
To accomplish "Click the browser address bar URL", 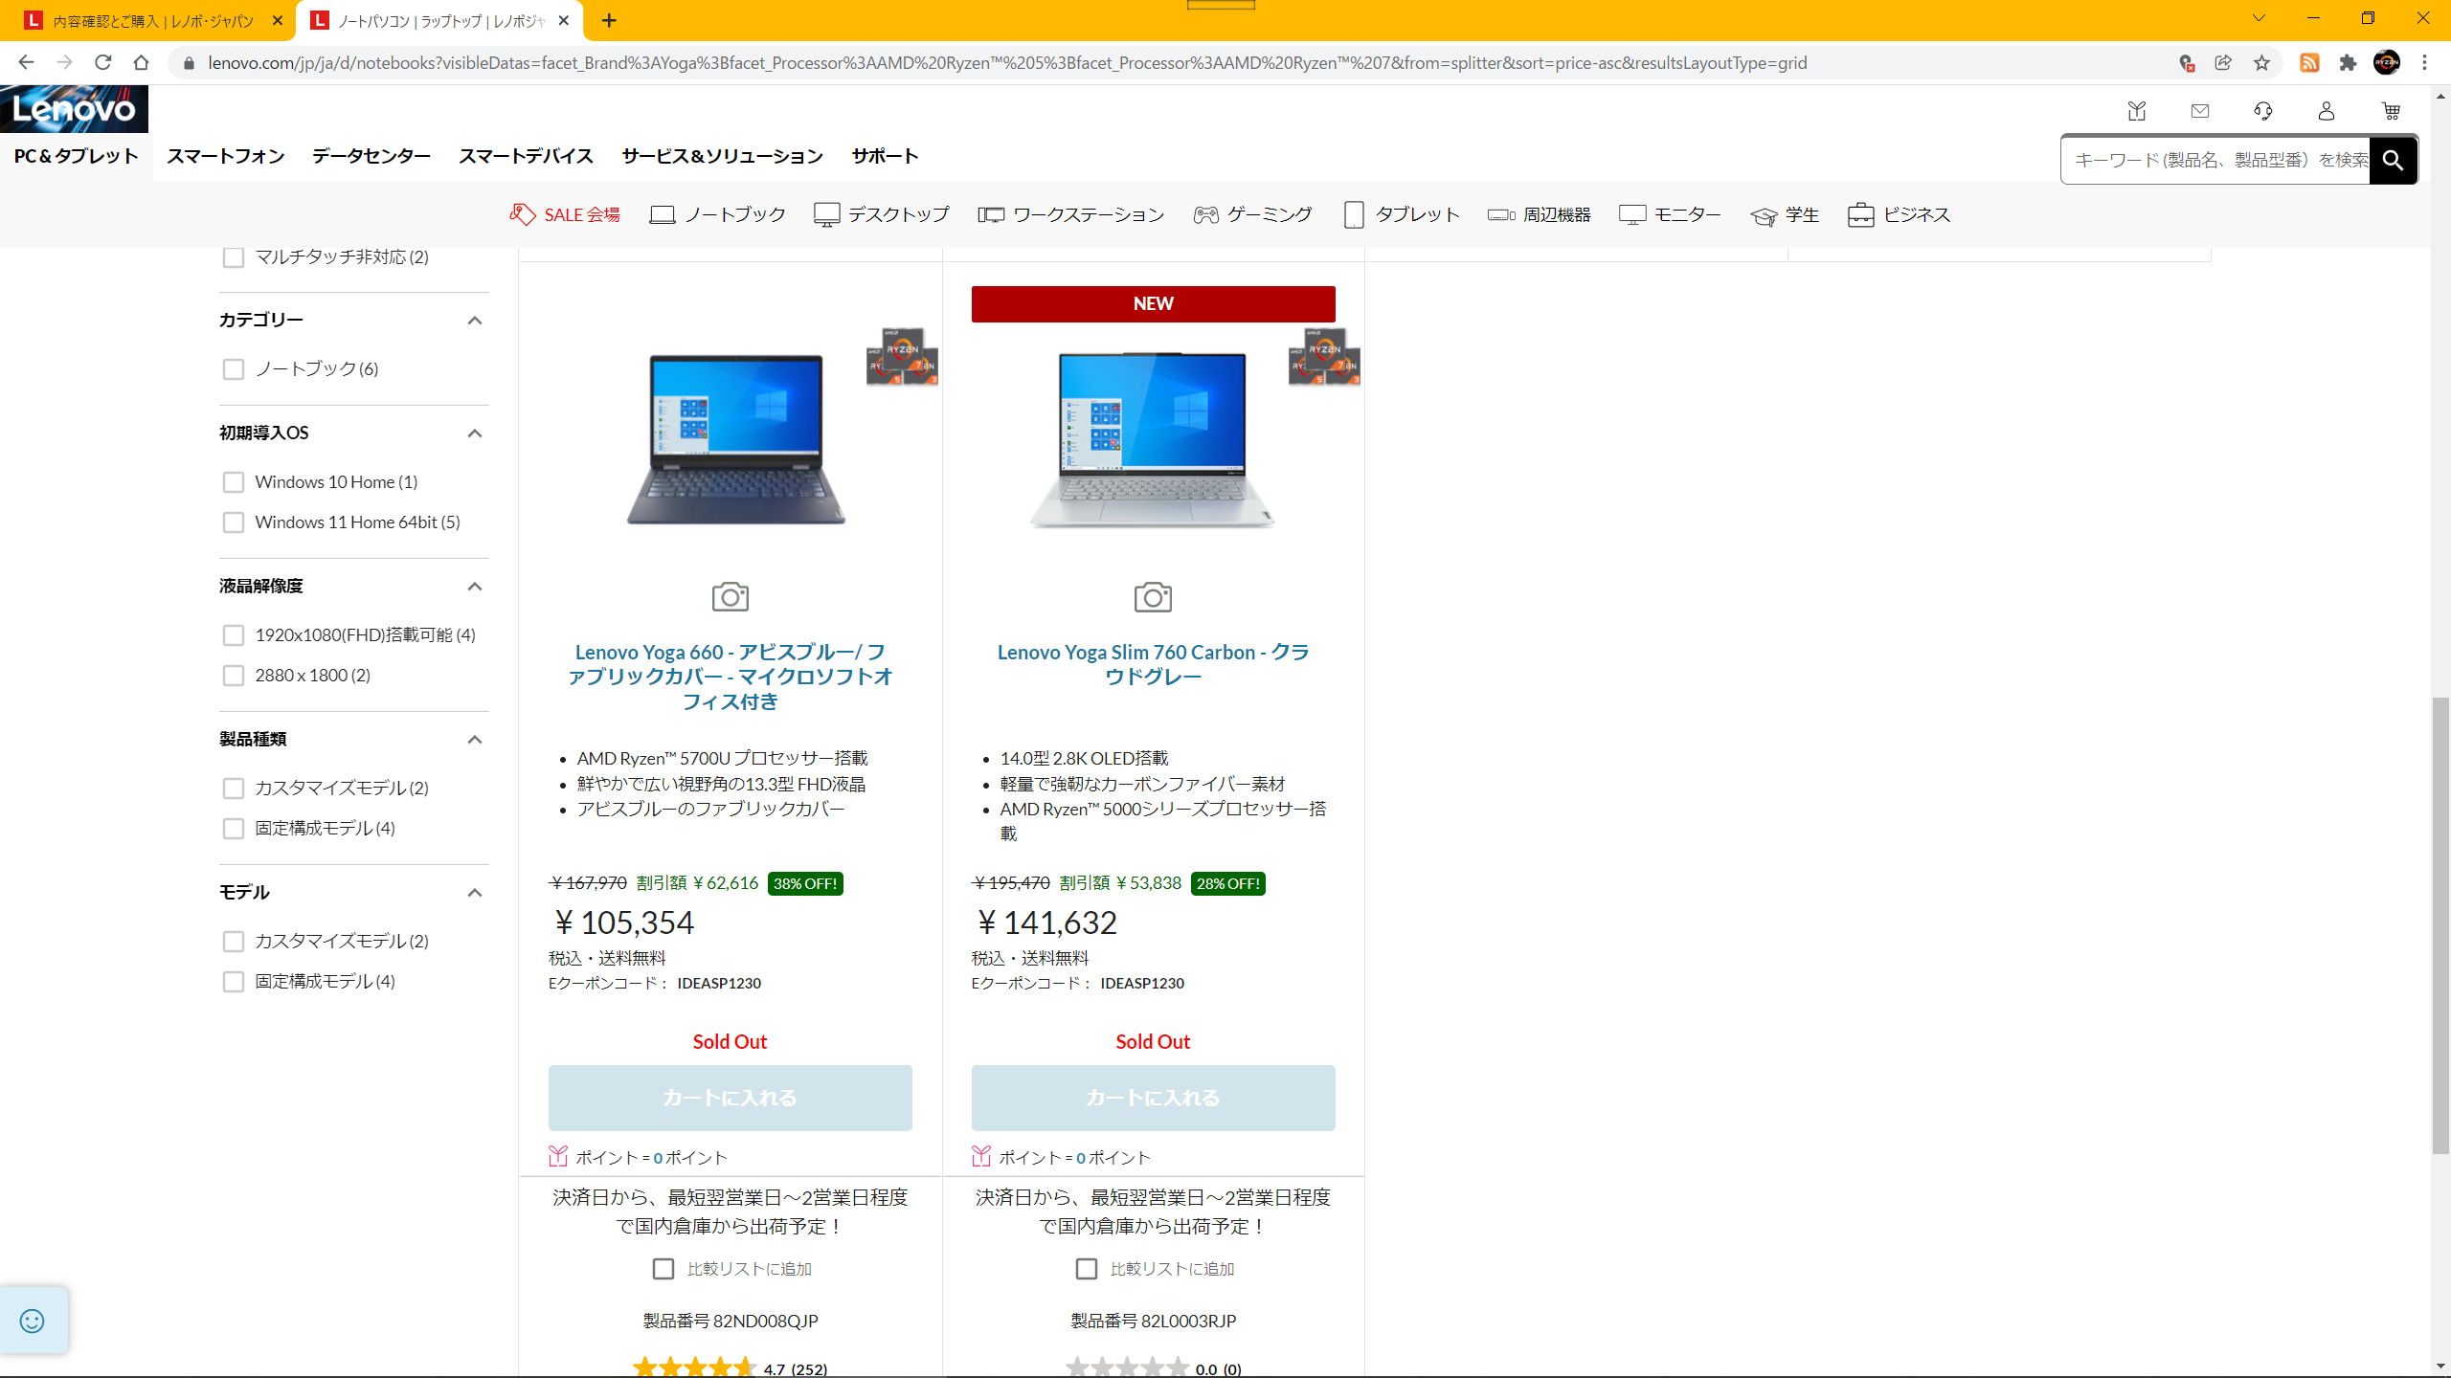I will [x=1007, y=63].
